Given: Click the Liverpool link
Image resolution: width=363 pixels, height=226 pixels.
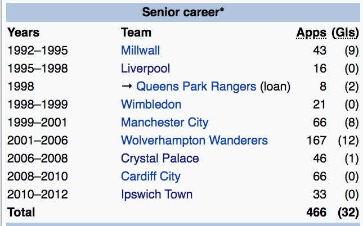Looking at the screenshot, I should [145, 69].
